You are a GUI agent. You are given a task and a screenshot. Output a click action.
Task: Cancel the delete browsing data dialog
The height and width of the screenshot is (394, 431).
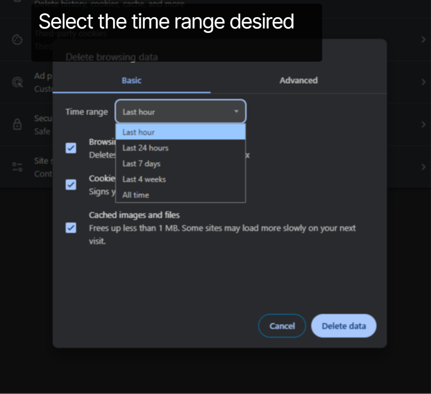282,325
